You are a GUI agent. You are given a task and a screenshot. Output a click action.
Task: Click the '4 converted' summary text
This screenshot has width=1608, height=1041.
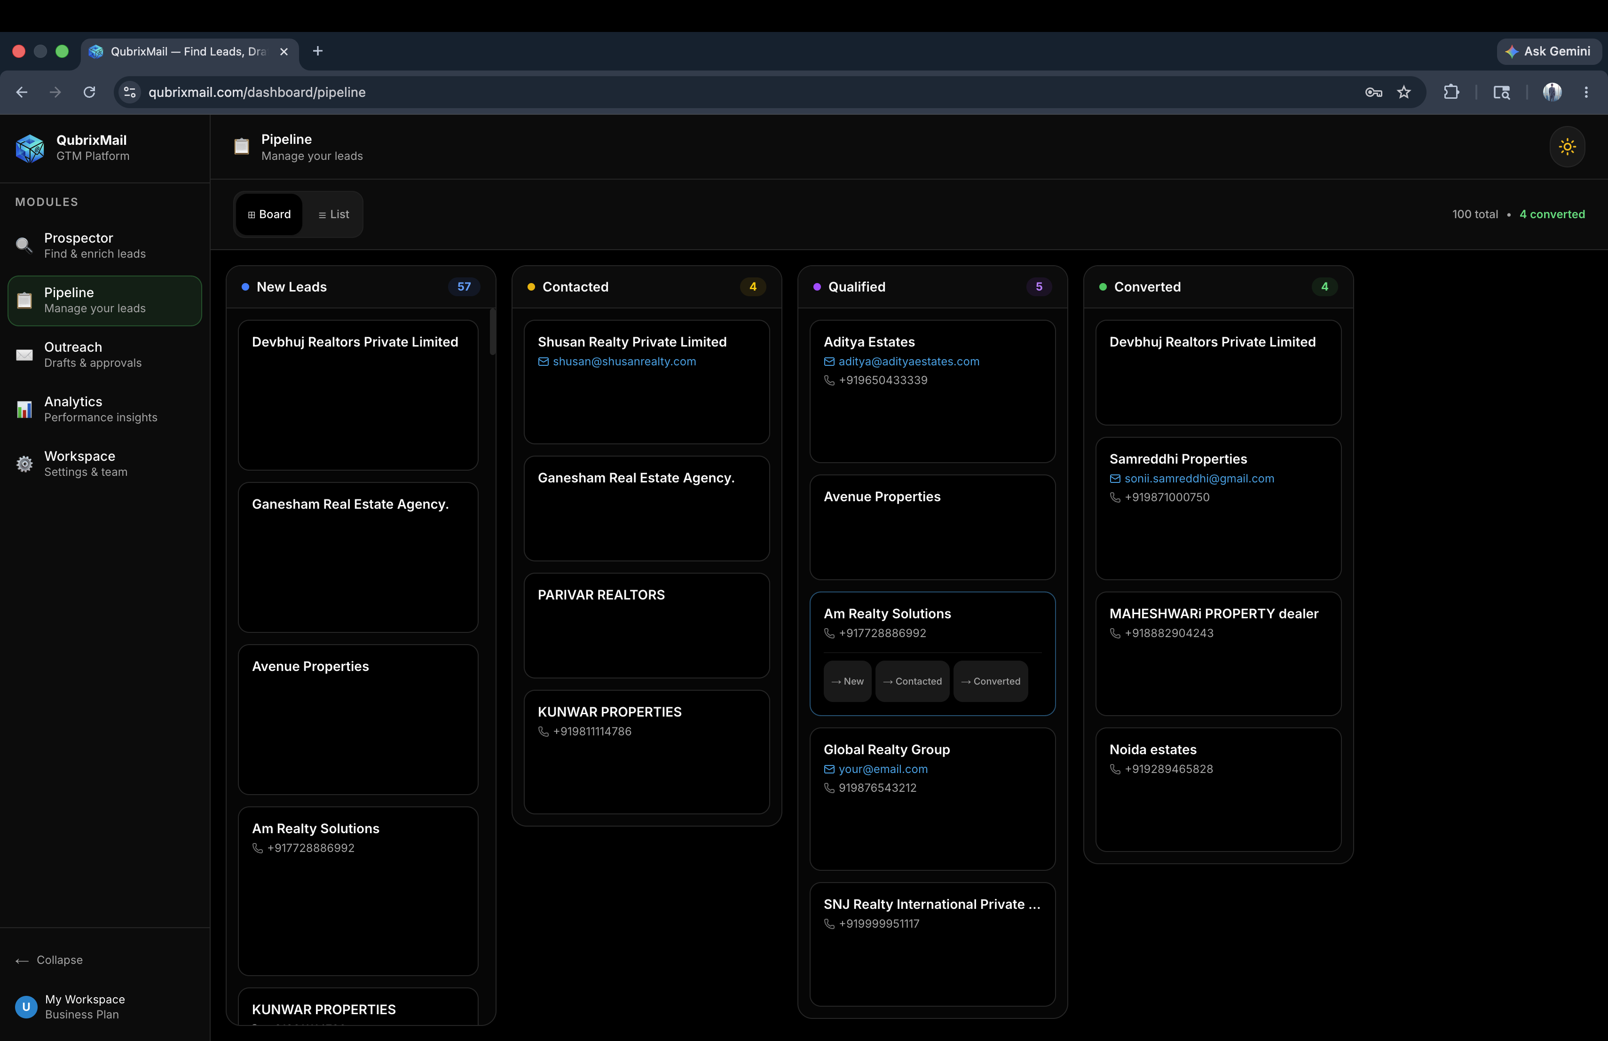pyautogui.click(x=1552, y=214)
